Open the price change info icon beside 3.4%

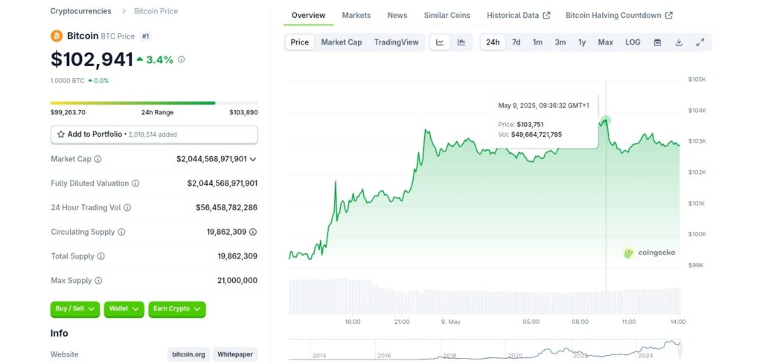182,59
